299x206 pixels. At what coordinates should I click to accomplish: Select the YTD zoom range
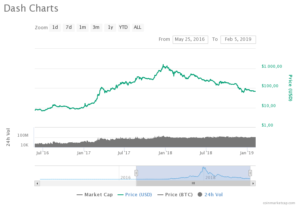click(124, 27)
